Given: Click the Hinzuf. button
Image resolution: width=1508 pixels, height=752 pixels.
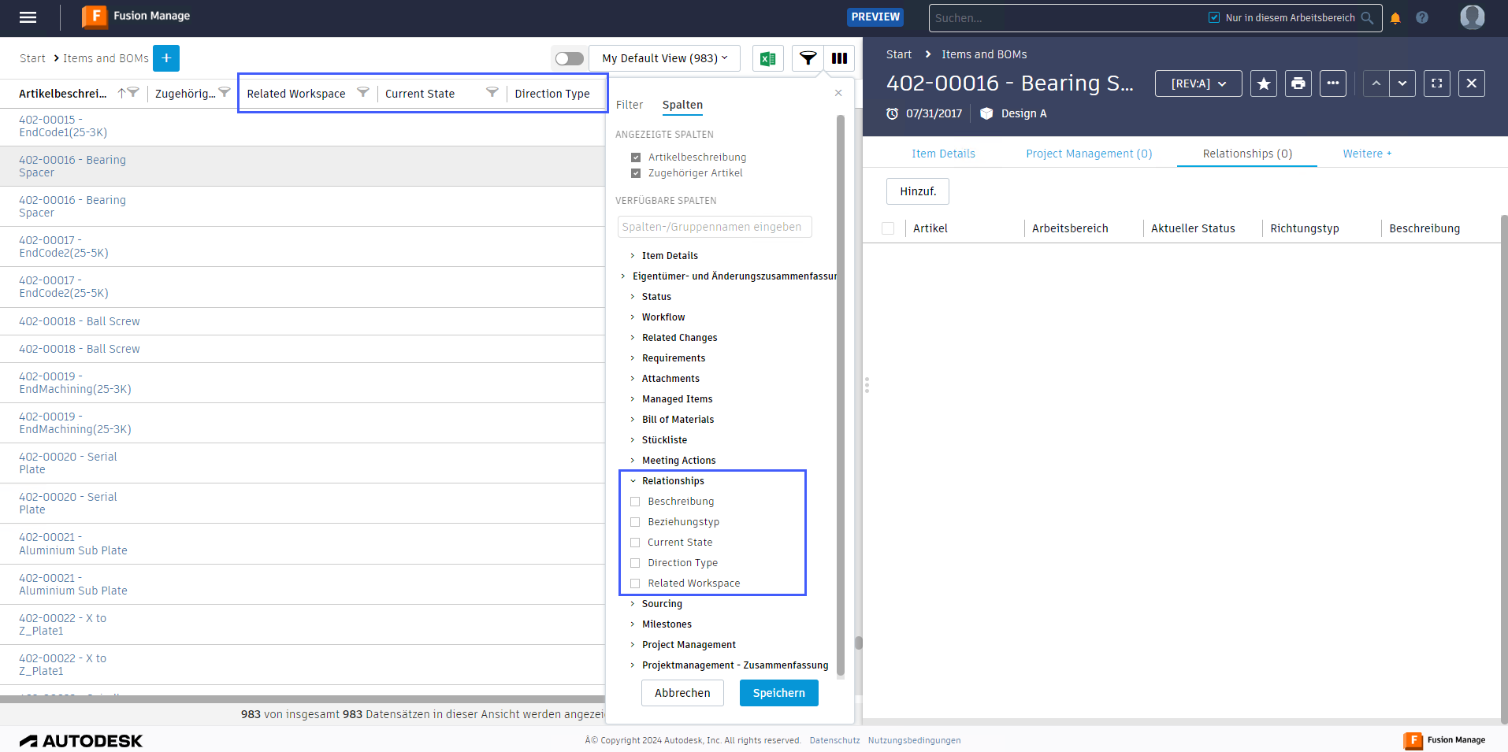Looking at the screenshot, I should [918, 191].
